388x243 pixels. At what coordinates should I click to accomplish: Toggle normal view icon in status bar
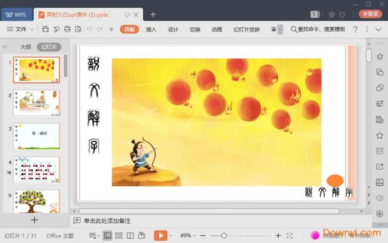point(108,235)
